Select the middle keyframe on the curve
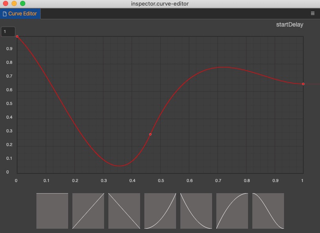The image size is (320, 233). pyautogui.click(x=150, y=134)
